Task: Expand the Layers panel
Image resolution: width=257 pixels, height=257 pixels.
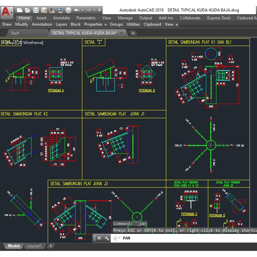Action: pos(62,24)
